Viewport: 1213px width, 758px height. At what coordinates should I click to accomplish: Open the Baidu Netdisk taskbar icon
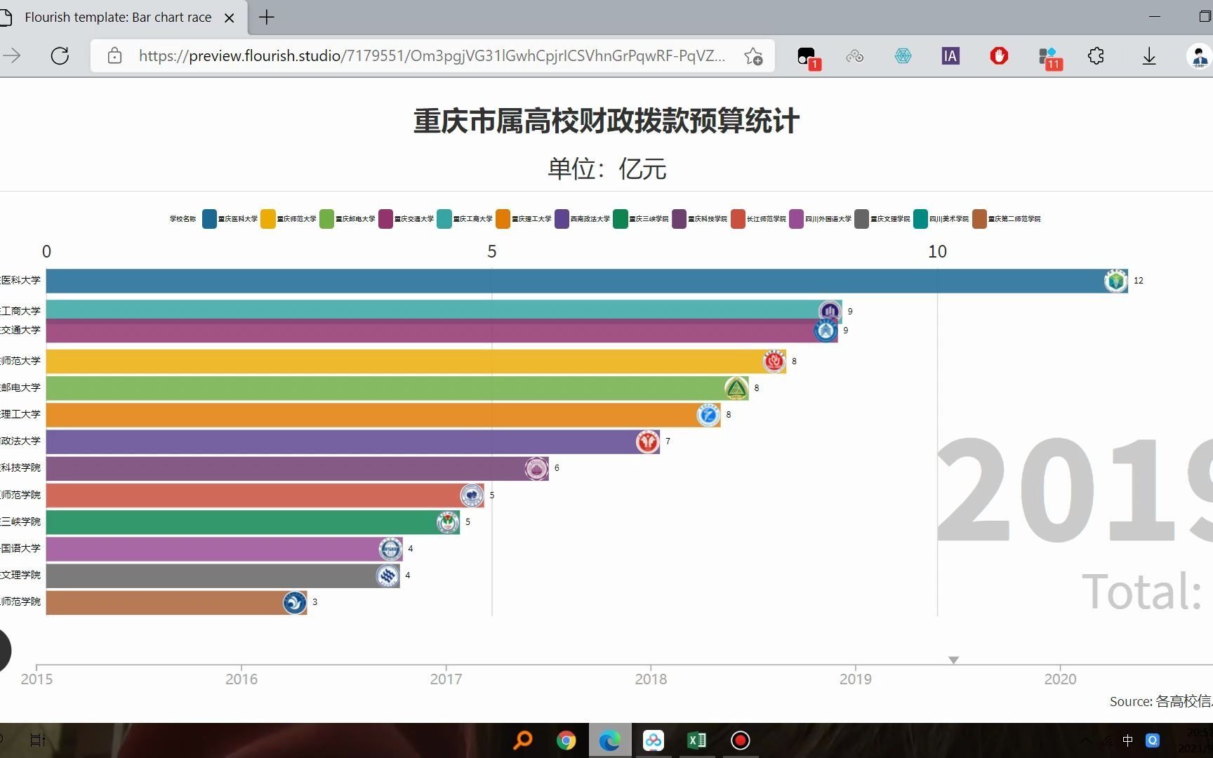(x=654, y=740)
